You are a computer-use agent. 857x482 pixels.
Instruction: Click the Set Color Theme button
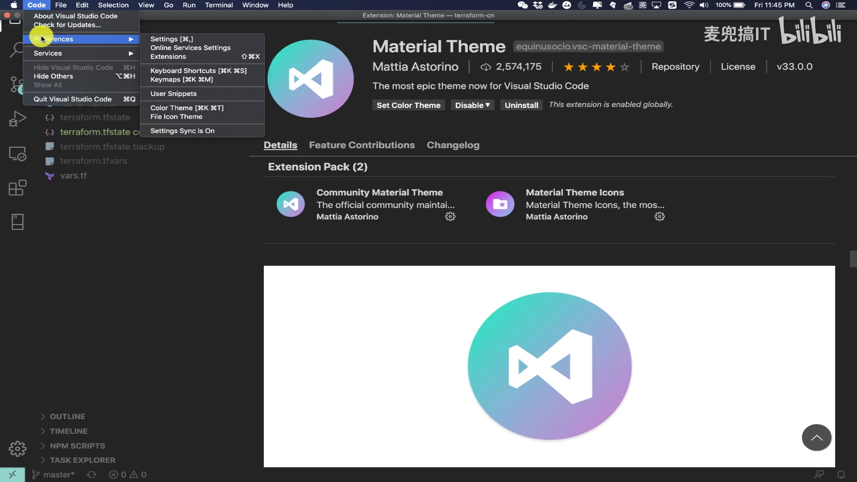[408, 105]
